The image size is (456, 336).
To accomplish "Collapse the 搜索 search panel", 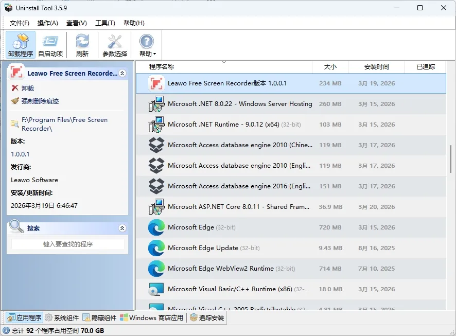I will pos(122,228).
